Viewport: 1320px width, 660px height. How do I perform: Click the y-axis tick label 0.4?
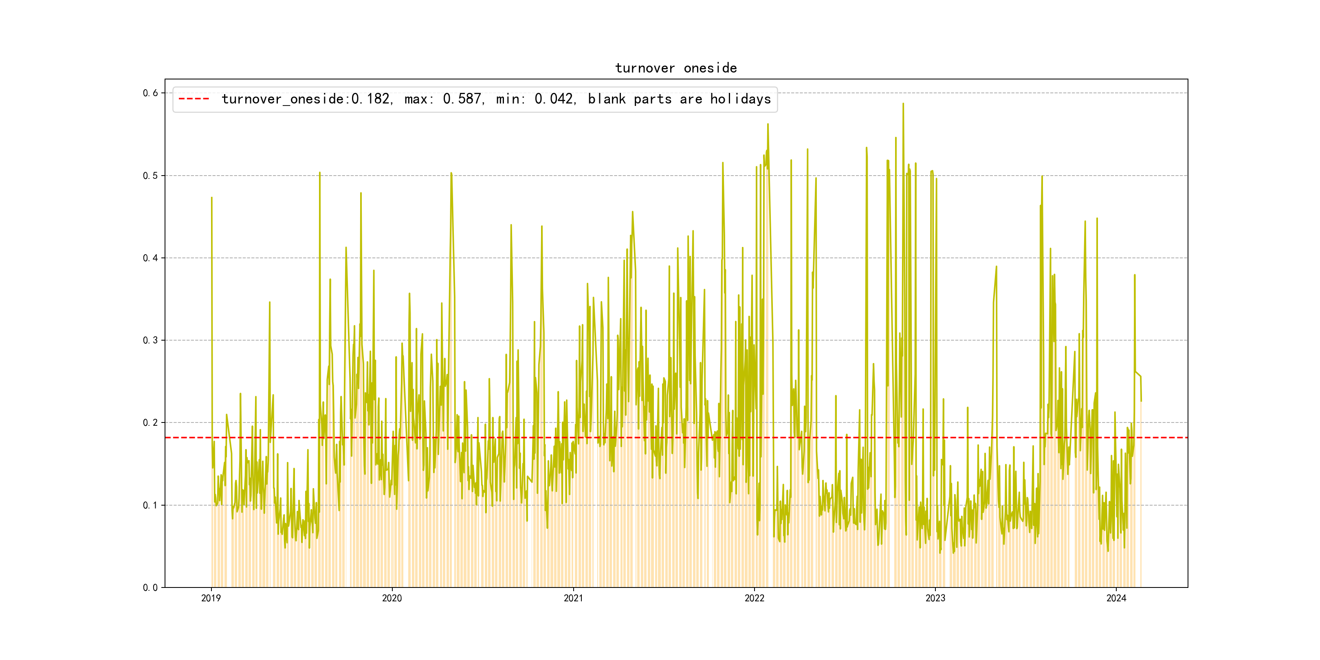point(150,258)
